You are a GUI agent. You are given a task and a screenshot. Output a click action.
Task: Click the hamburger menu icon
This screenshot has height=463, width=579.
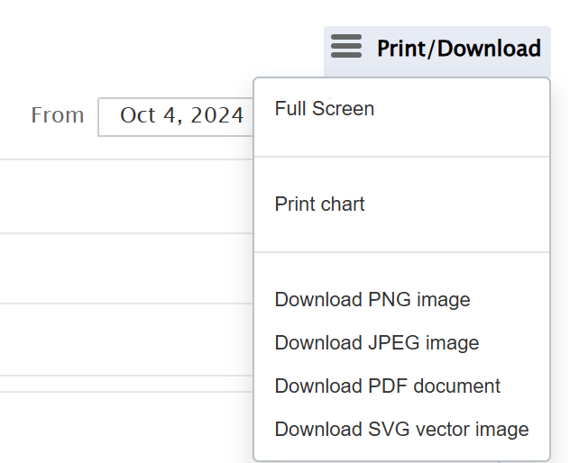346,47
